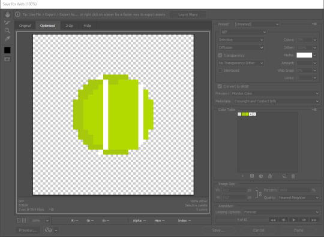This screenshot has height=237, width=324.
Task: Open the Color Table panel menu icon
Action: [314, 110]
